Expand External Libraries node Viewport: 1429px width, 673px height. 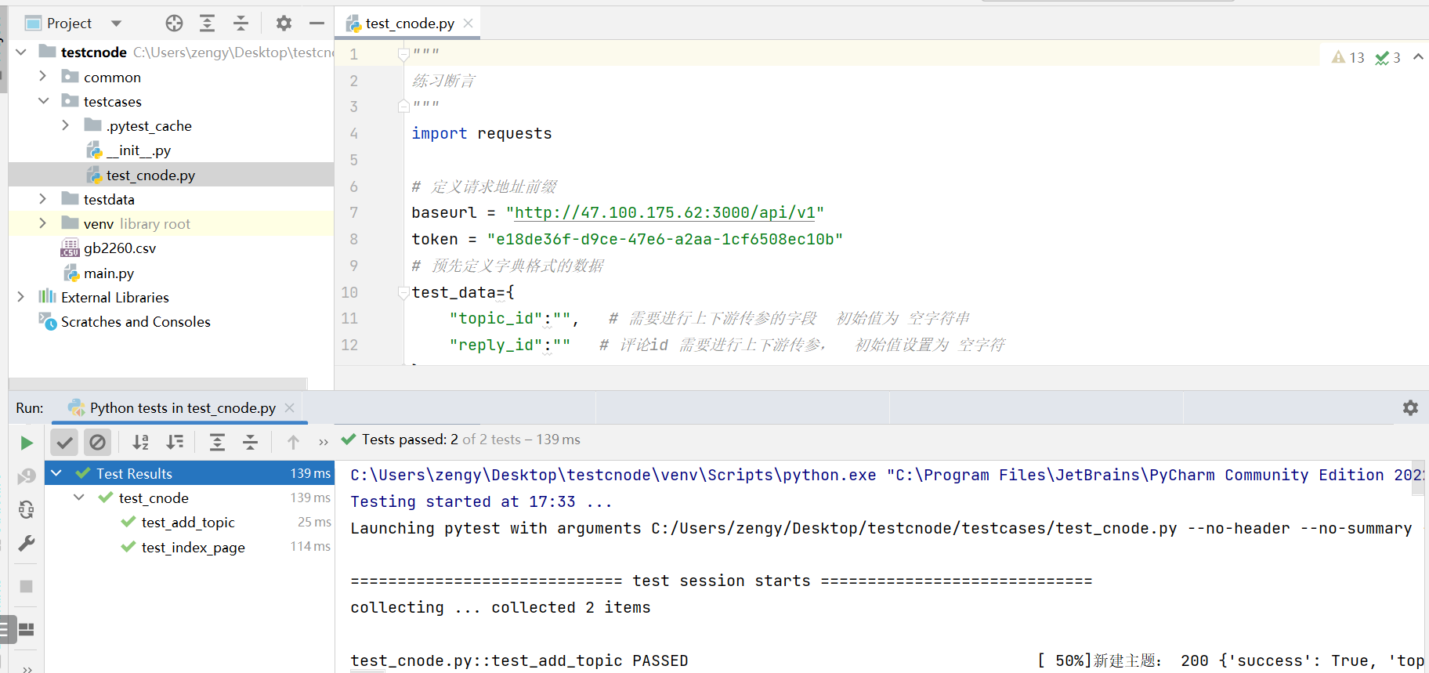(21, 297)
